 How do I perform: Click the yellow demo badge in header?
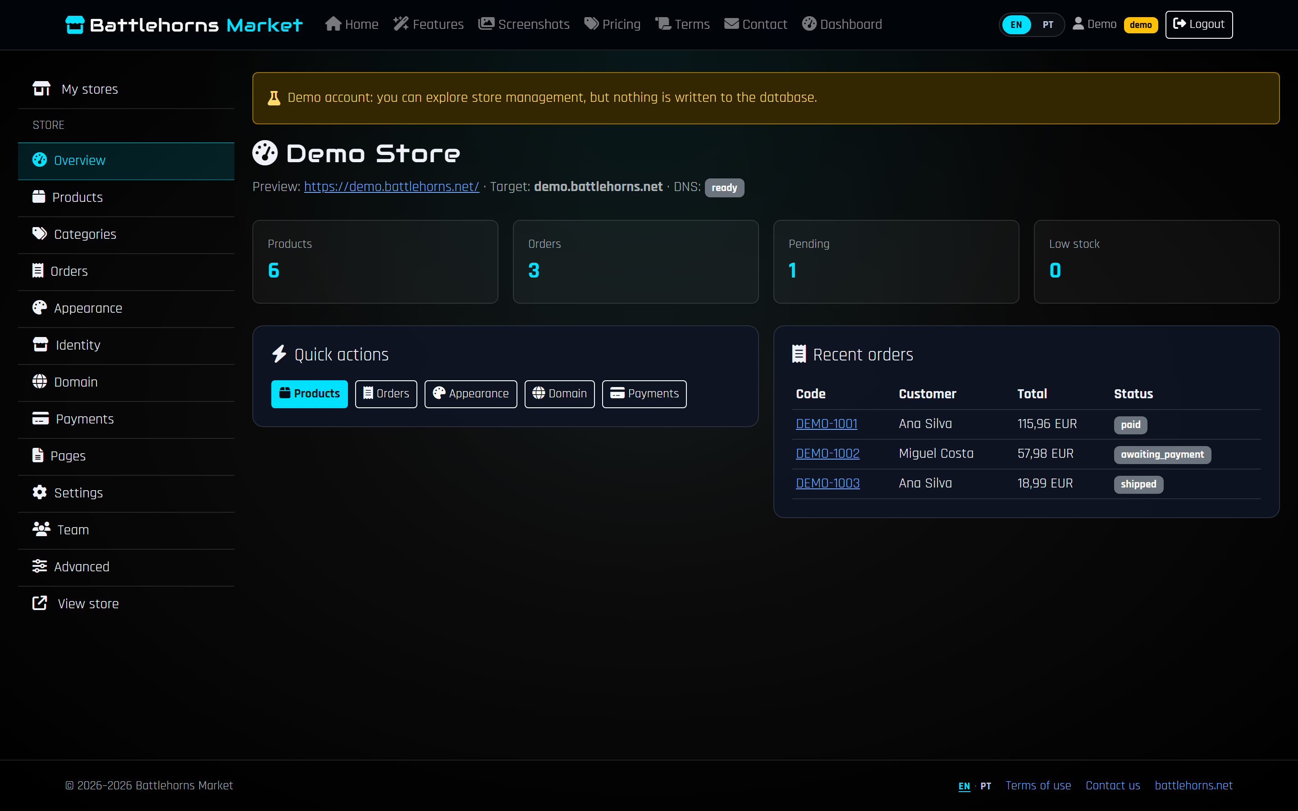point(1140,25)
